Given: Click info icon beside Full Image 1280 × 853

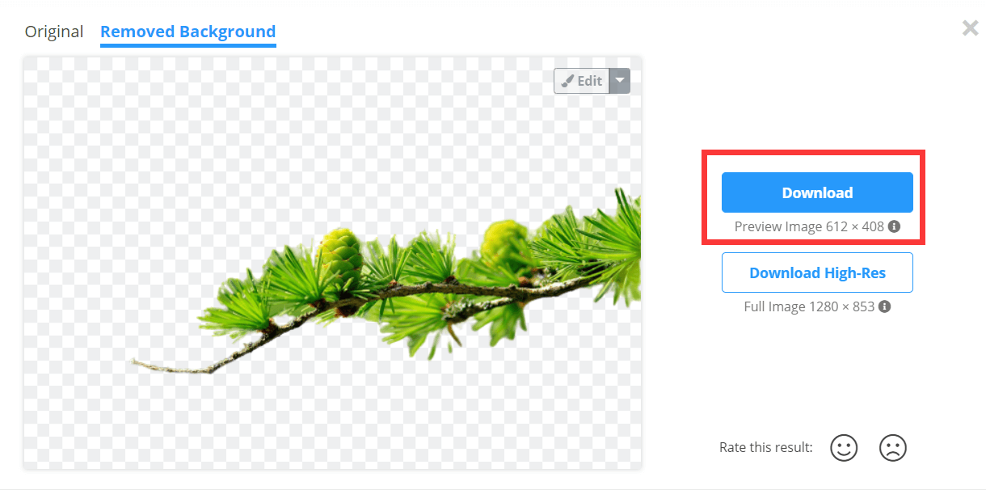Looking at the screenshot, I should point(884,307).
